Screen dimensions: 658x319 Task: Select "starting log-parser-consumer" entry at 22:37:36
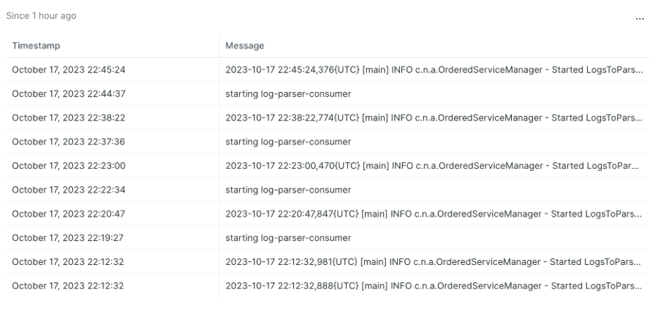point(288,142)
